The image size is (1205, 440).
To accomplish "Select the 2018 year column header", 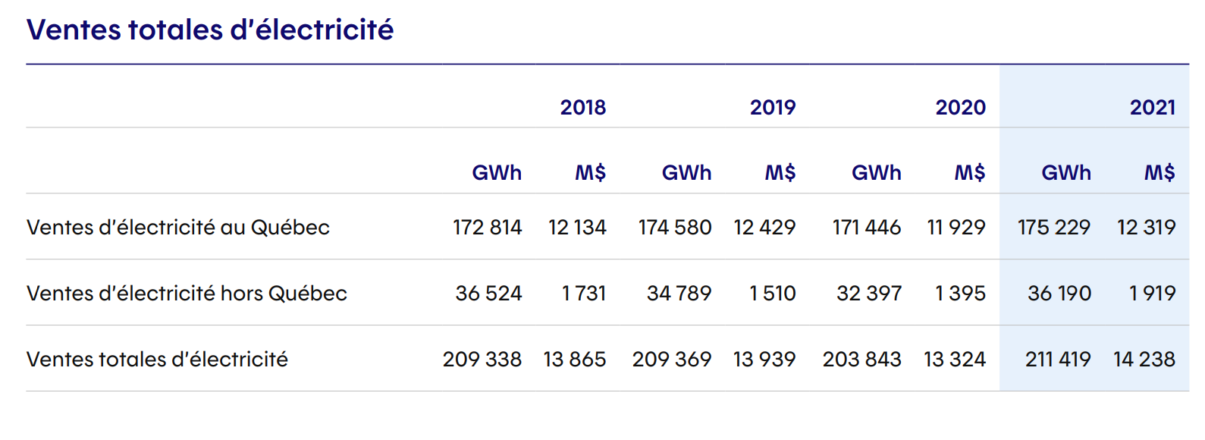I will [x=582, y=108].
